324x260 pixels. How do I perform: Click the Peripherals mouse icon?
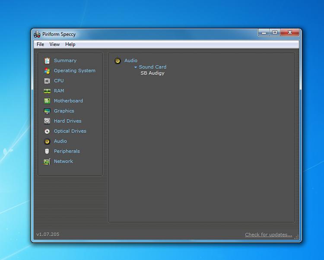[x=47, y=151]
